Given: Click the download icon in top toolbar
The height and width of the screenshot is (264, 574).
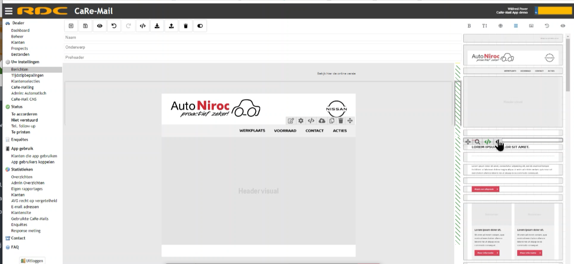Looking at the screenshot, I should tap(157, 26).
